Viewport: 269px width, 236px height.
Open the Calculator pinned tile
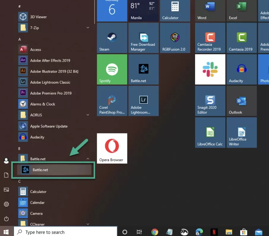point(175,10)
